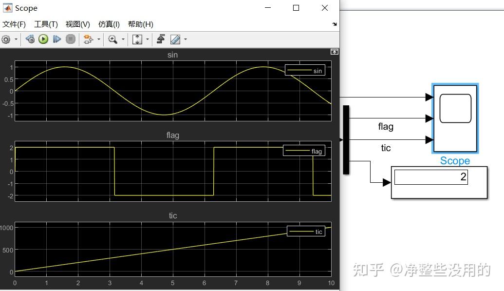Open cursor measurements with the ruler icon

(x=176, y=39)
